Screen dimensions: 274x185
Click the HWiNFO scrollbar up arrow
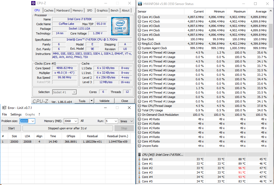click(271, 11)
